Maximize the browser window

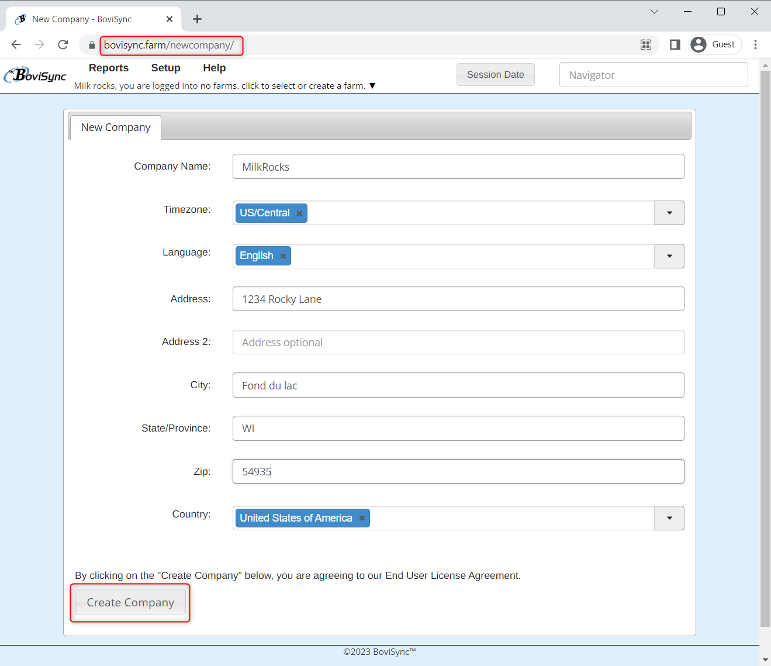point(721,12)
